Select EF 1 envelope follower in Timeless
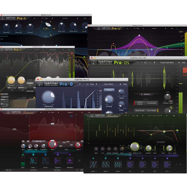The width and height of the screenshot is (187, 187). (130, 165)
